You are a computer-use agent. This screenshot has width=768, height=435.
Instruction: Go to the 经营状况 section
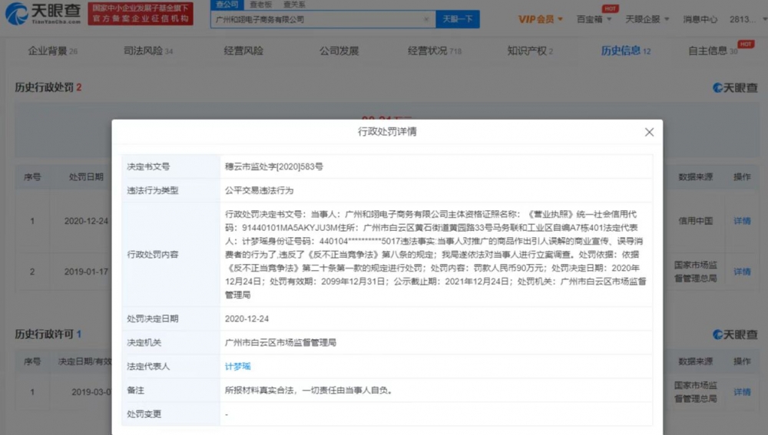point(435,51)
